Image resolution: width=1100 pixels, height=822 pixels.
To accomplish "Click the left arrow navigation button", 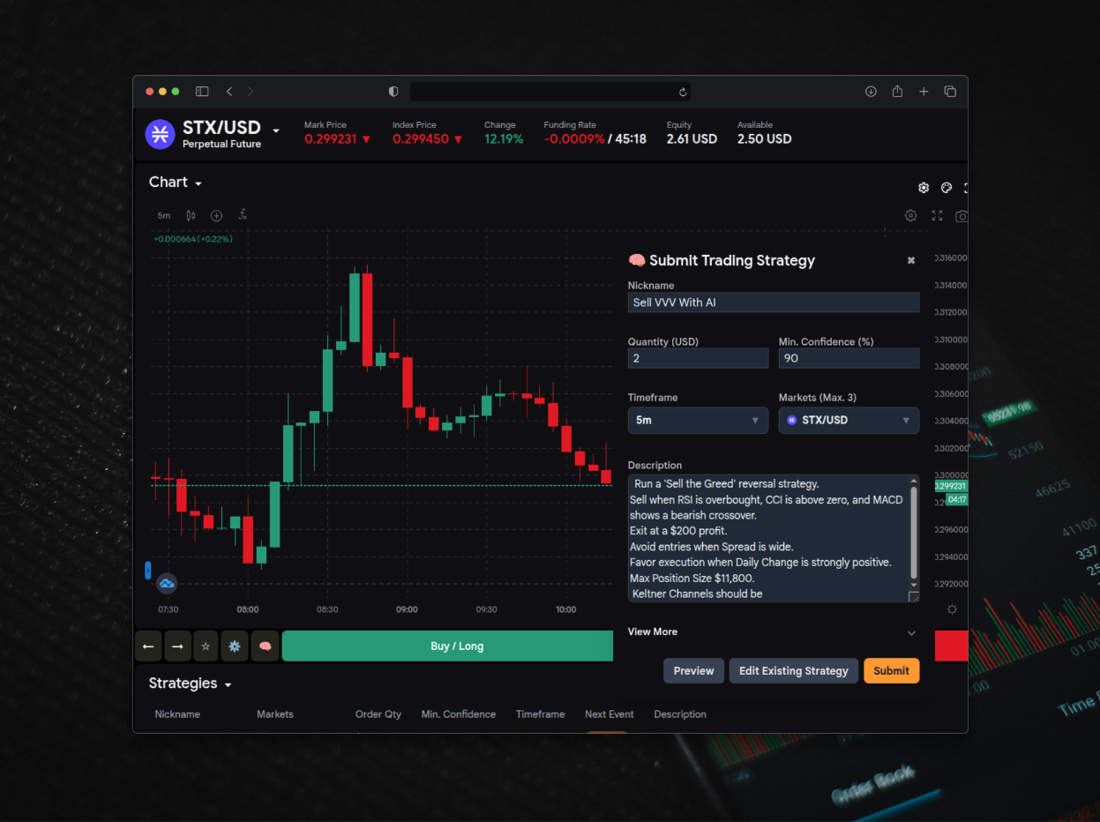I will pyautogui.click(x=148, y=646).
